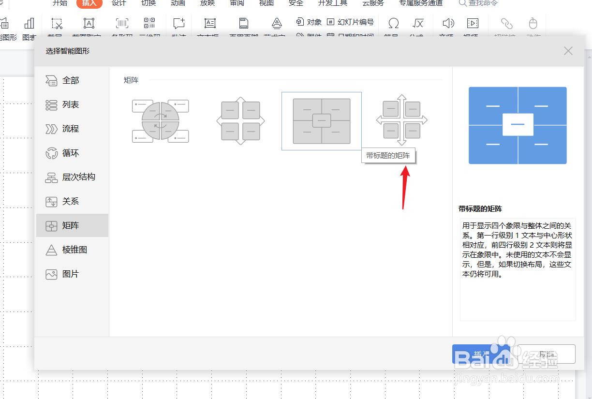The width and height of the screenshot is (592, 399).
Task: Click the audio speaker icon
Action: 448,23
